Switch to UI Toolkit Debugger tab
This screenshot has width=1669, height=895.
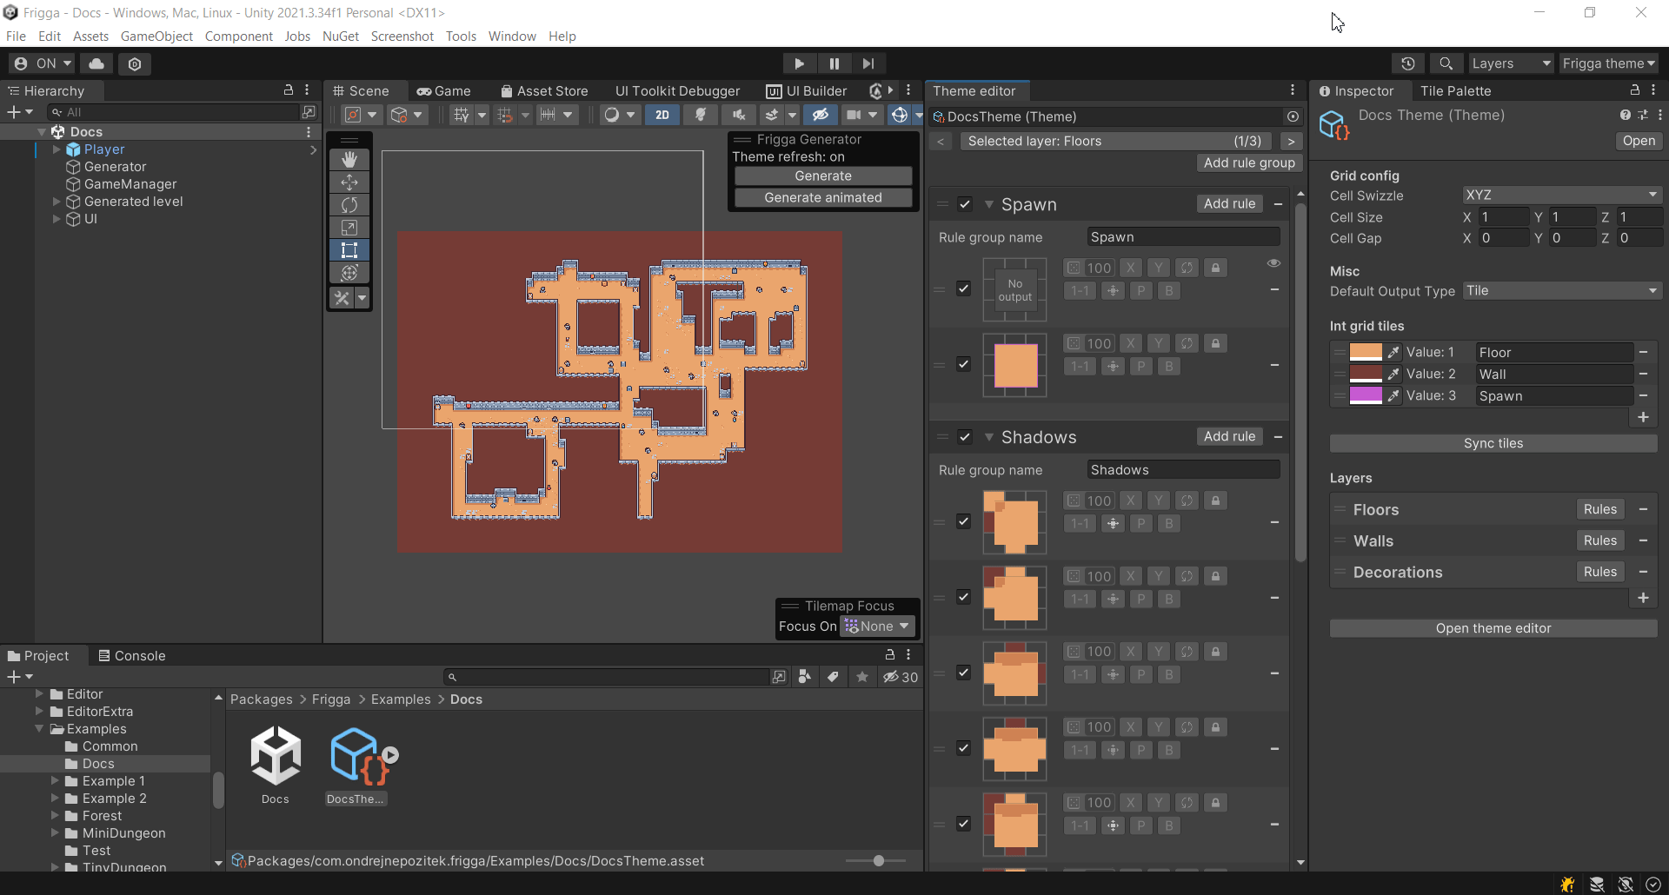pos(677,90)
